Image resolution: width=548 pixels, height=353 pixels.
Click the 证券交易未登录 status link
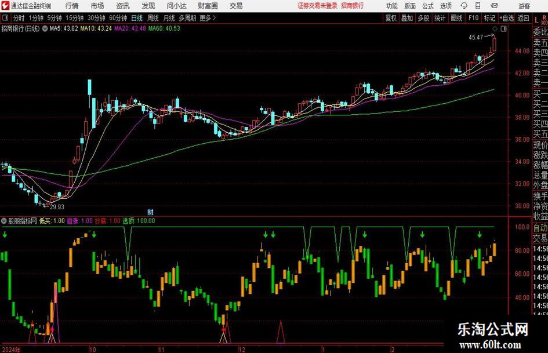click(x=317, y=6)
